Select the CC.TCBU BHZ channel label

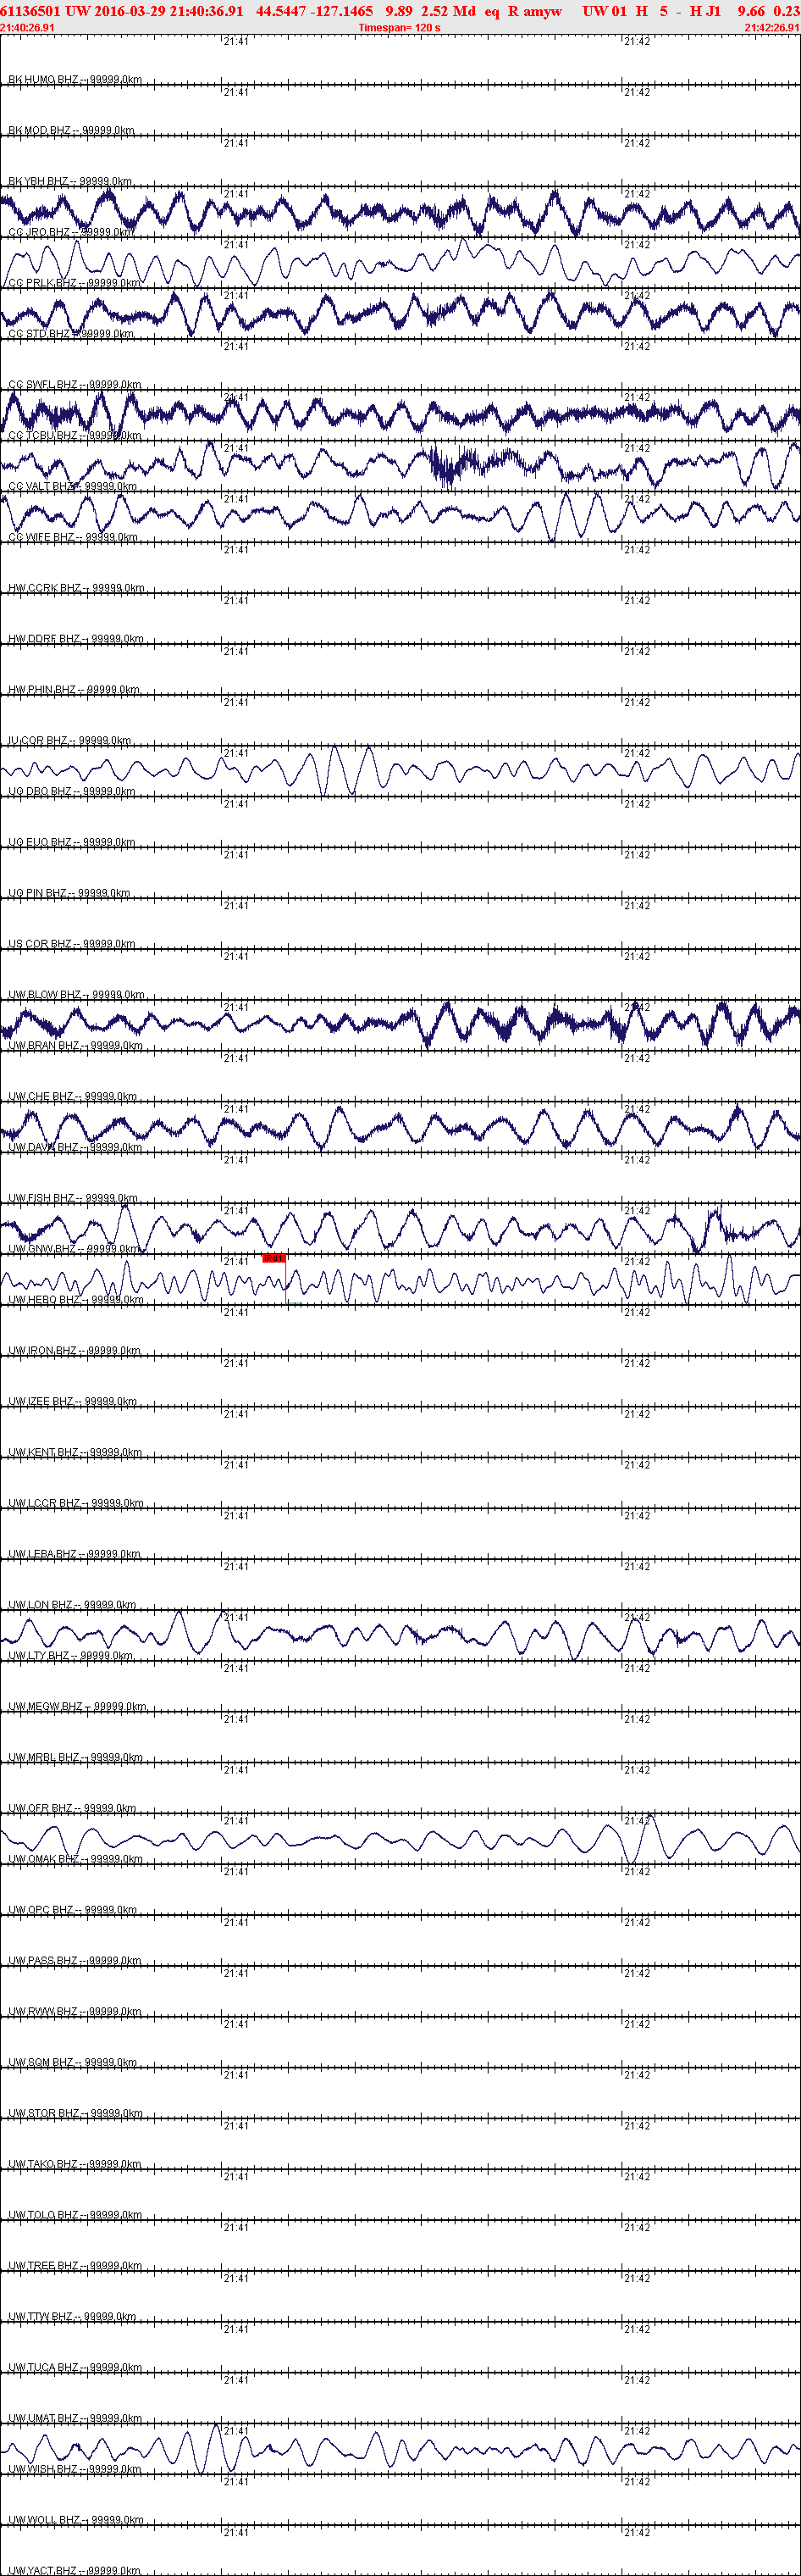(x=75, y=435)
